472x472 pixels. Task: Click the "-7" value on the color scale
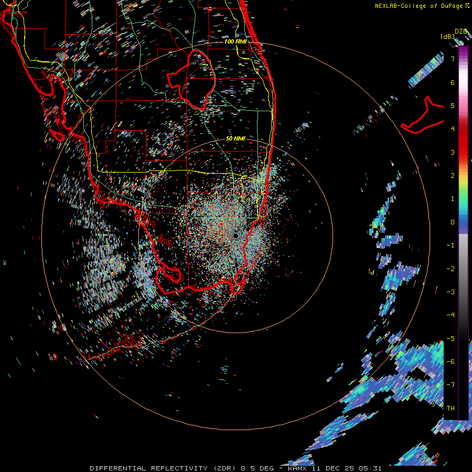450,385
